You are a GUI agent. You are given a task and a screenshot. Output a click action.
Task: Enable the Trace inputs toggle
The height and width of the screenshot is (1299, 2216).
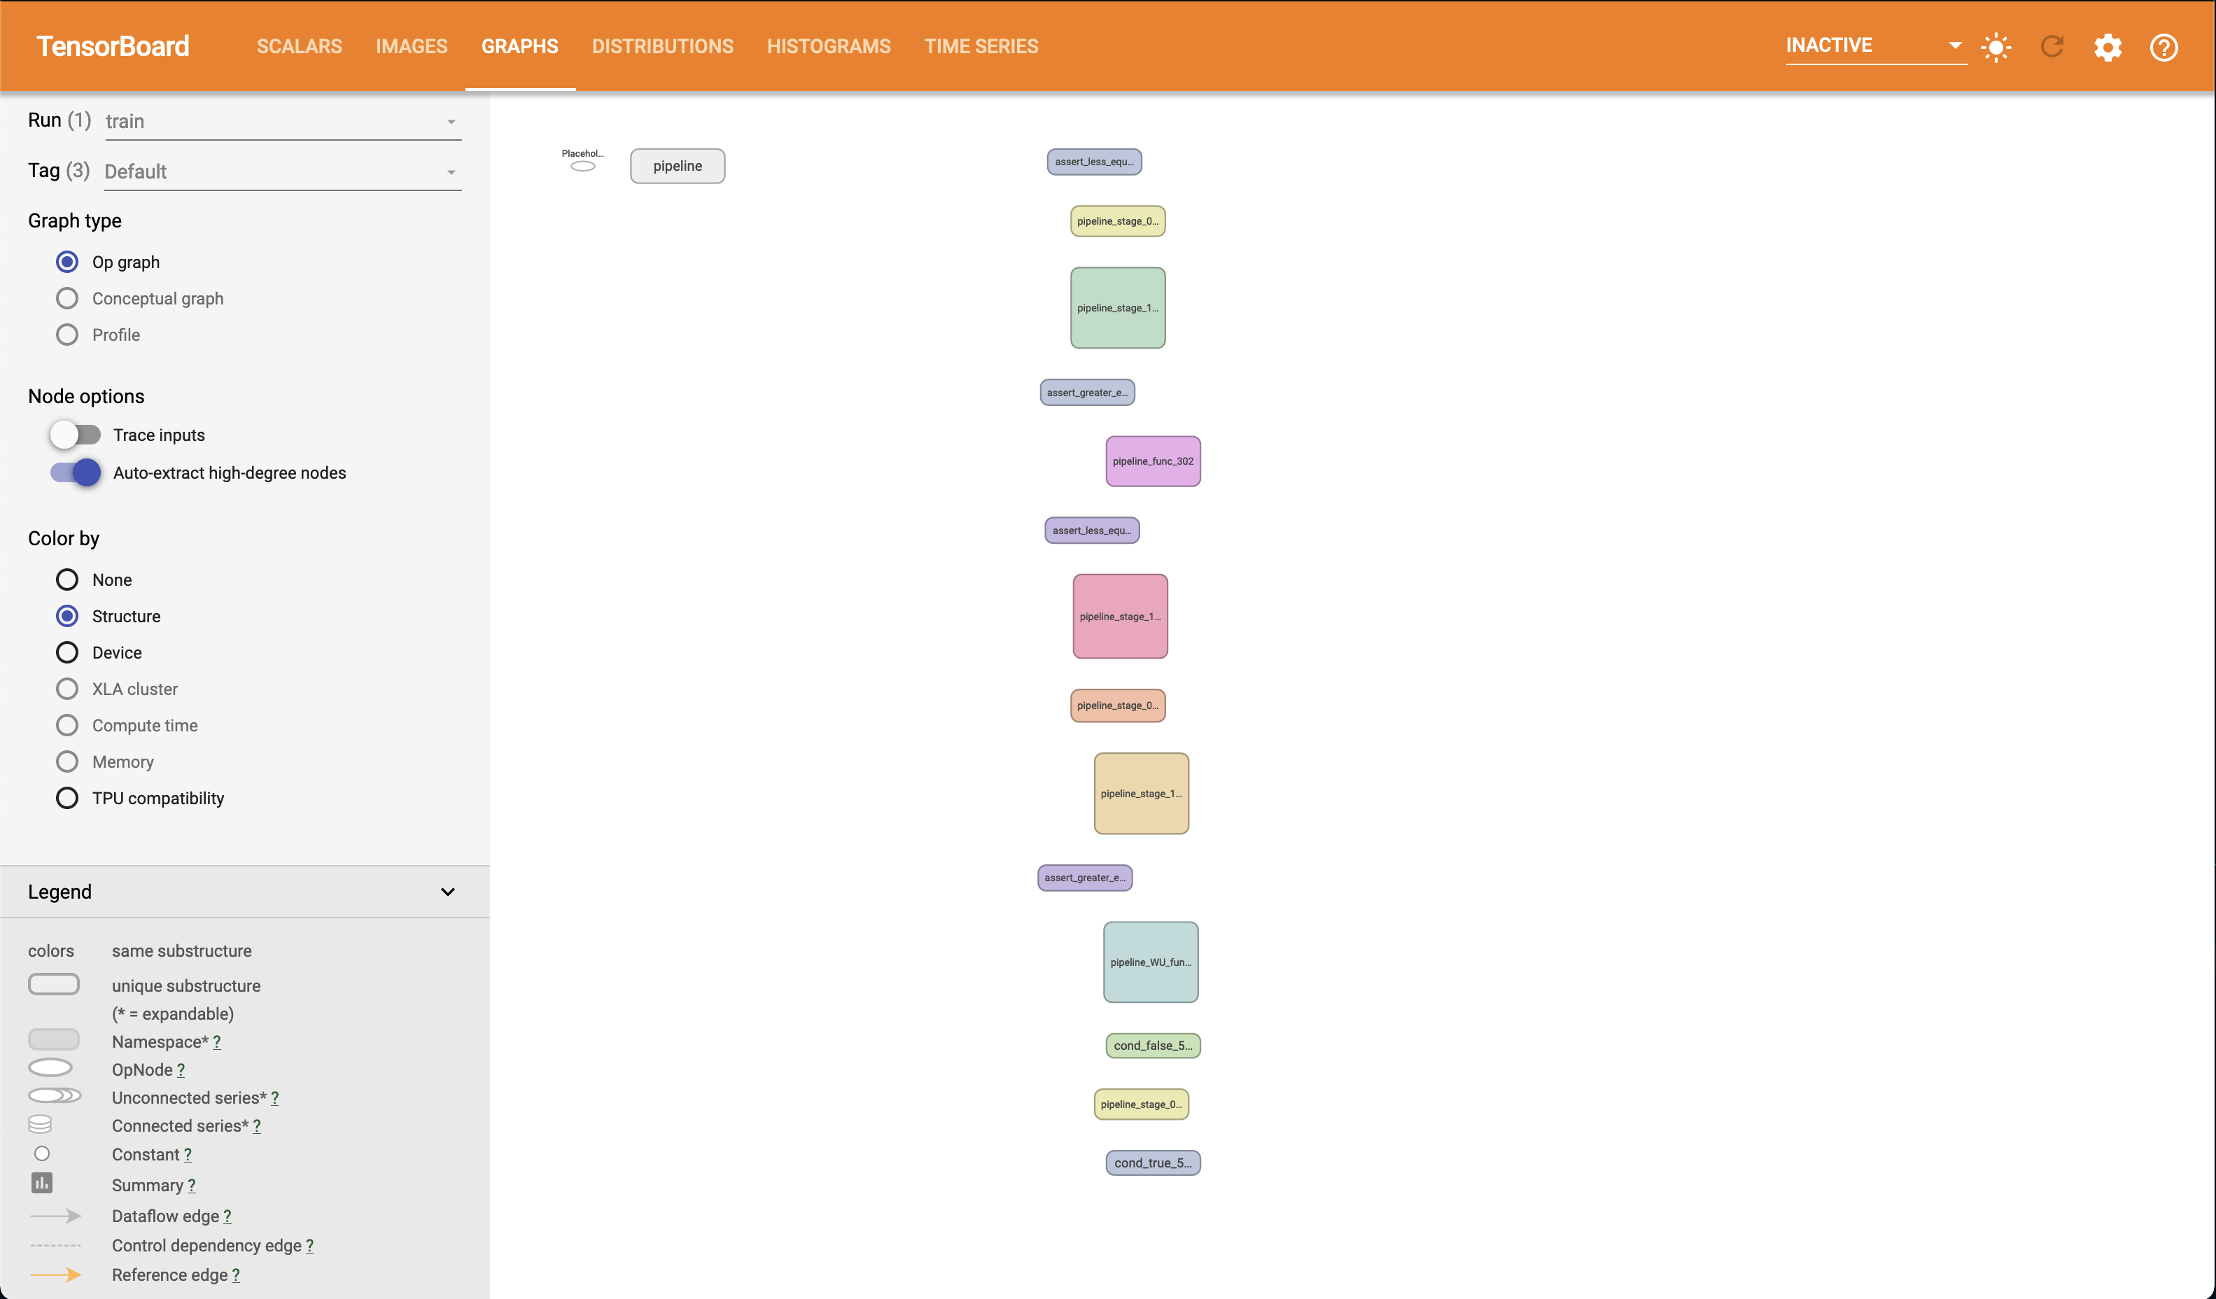(76, 435)
